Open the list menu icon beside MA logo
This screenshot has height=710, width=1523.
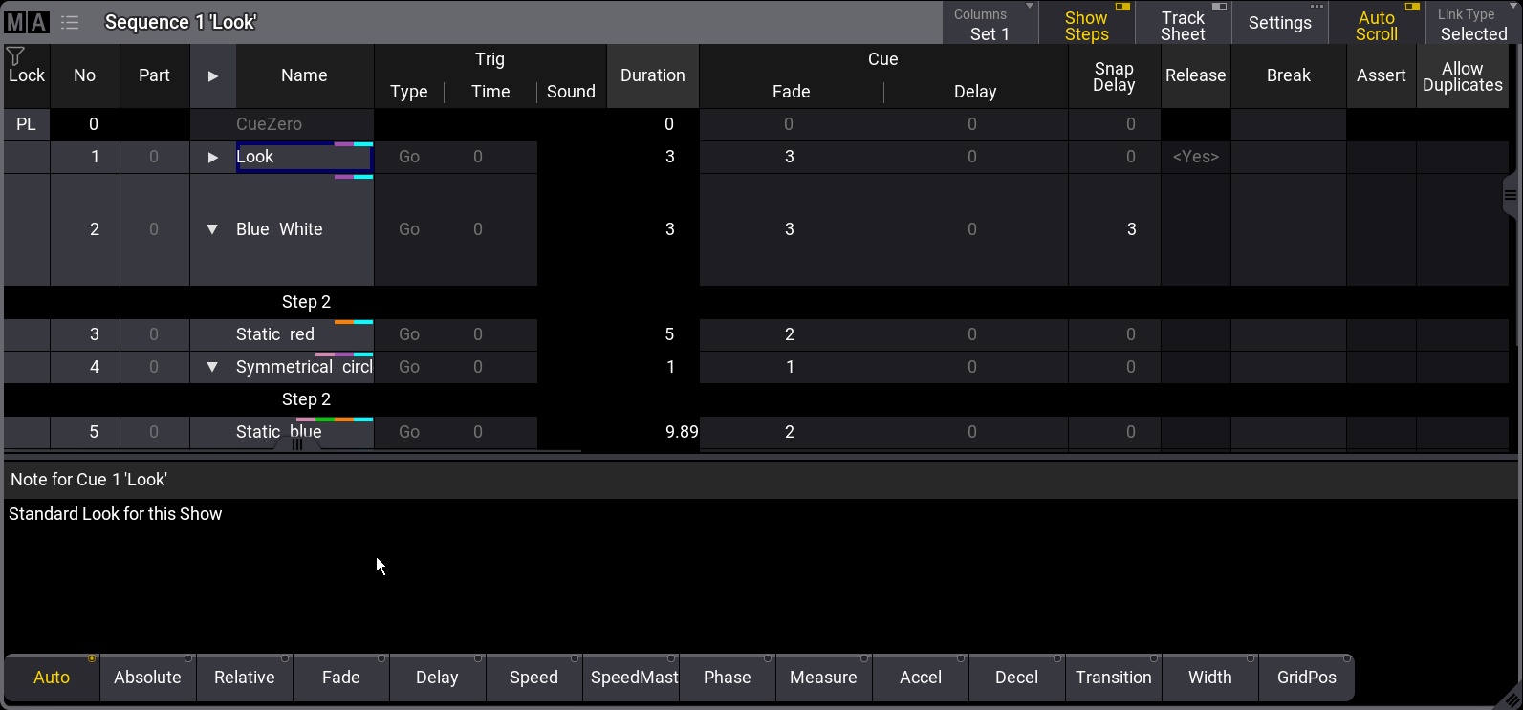click(70, 22)
